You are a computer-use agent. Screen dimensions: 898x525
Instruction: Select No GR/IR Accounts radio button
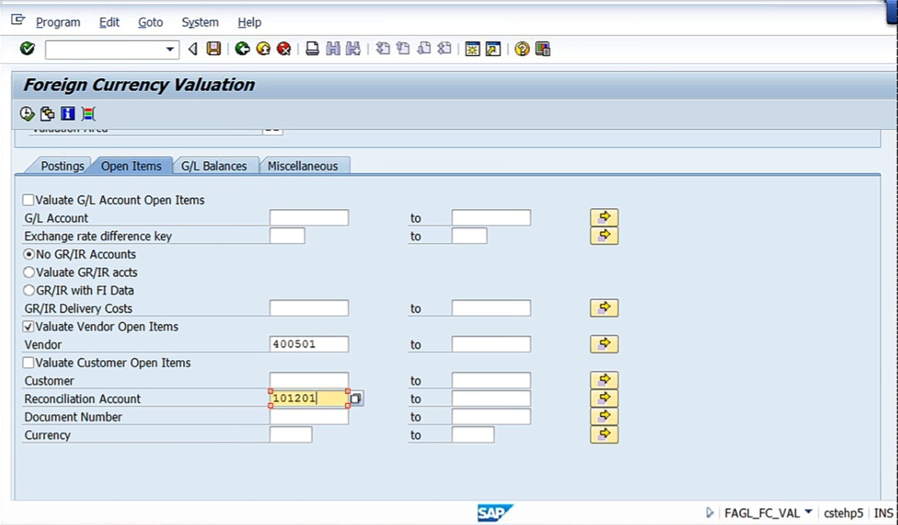click(x=29, y=254)
